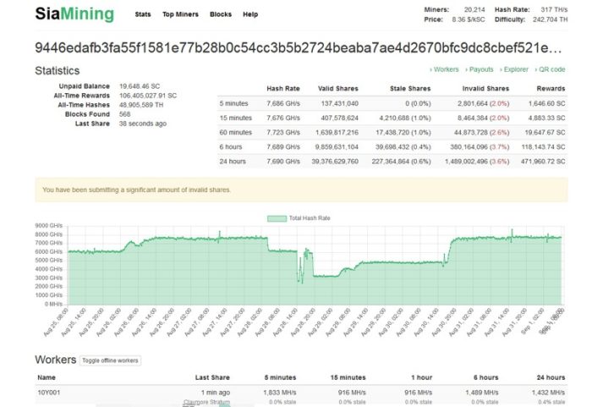Show the QR code link
Image resolution: width=592 pixels, height=407 pixels.
click(x=550, y=69)
